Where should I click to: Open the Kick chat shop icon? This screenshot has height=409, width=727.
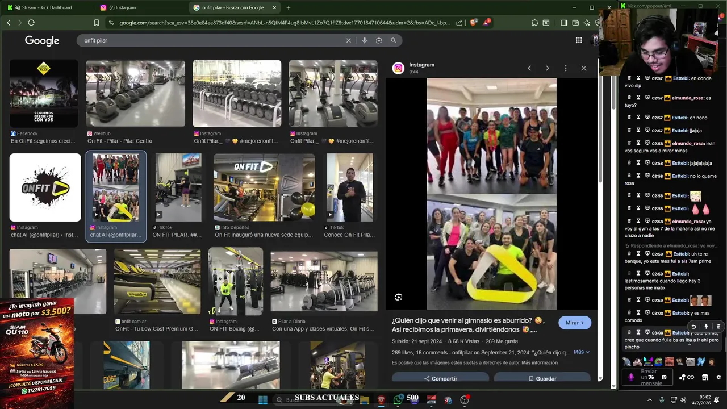pyautogui.click(x=705, y=377)
